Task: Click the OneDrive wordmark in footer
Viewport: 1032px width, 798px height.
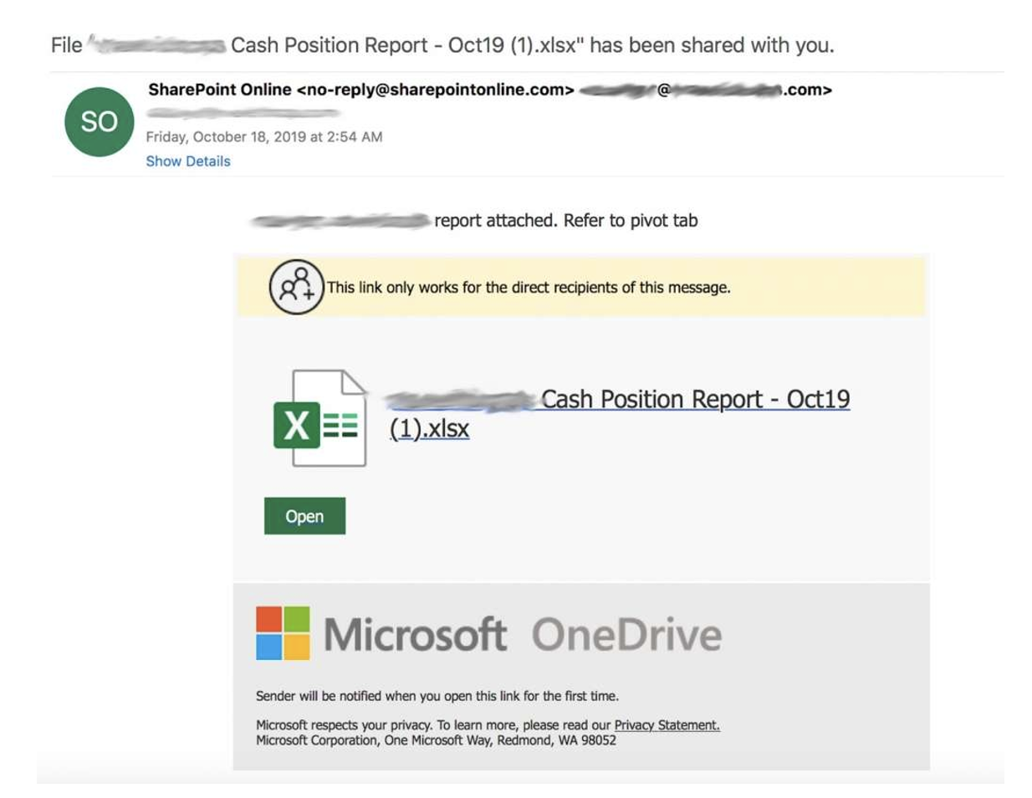Action: click(x=626, y=634)
